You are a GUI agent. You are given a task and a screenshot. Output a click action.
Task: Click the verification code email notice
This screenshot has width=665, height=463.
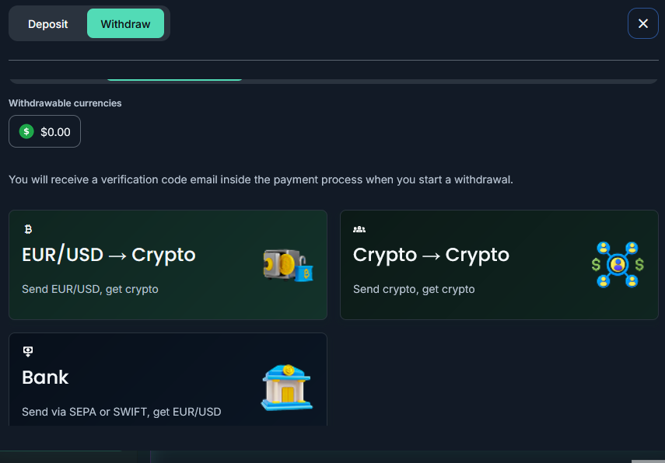click(261, 179)
